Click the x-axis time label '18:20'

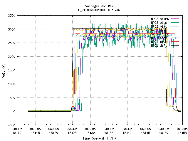53,133
